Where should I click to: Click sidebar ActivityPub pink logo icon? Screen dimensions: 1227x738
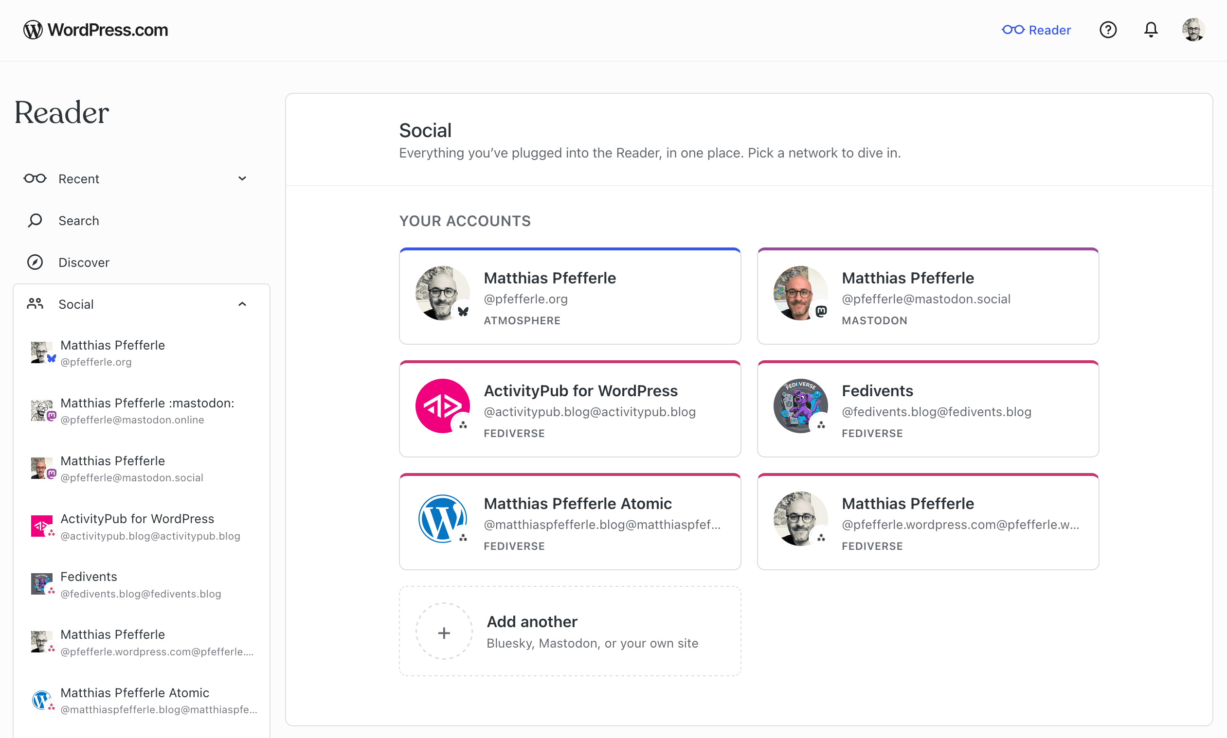pos(41,526)
